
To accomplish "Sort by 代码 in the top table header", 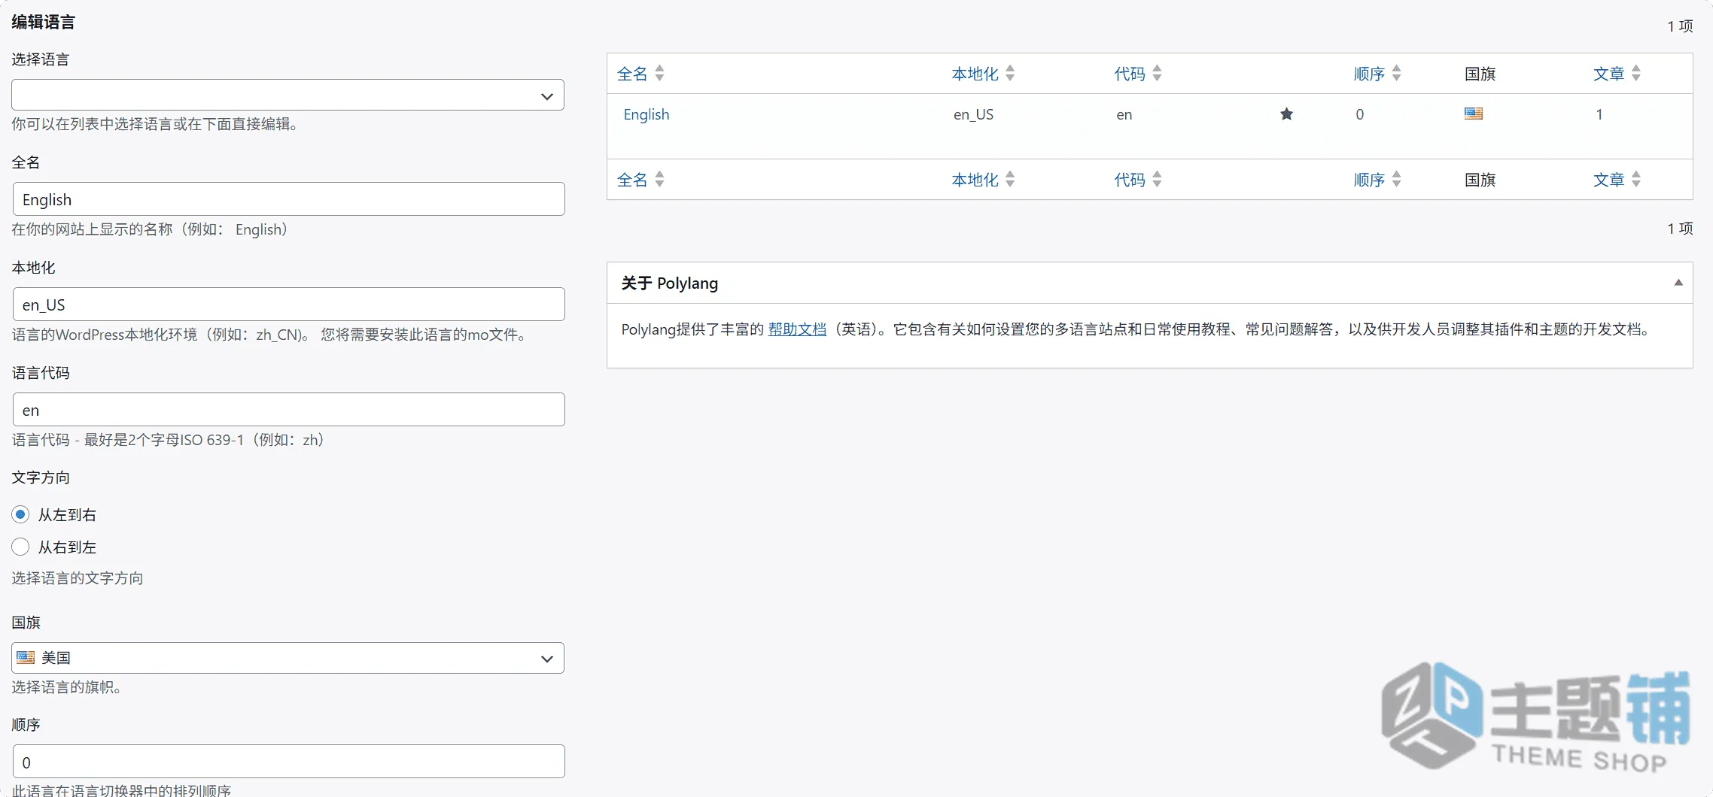I will point(1138,74).
